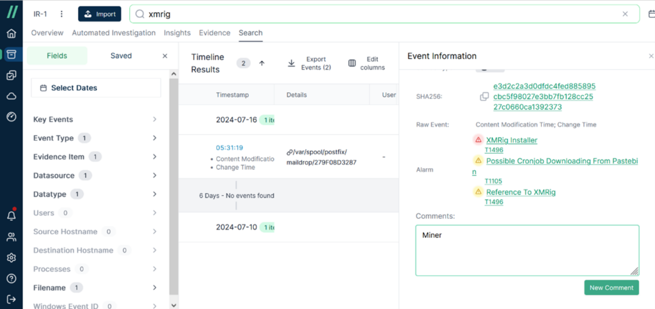Viewport: 655px width, 309px height.
Task: Expand the Filename filter
Action: tap(155, 288)
